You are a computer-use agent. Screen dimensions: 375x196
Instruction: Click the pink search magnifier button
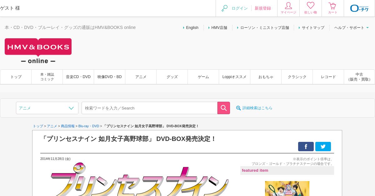pos(224,108)
